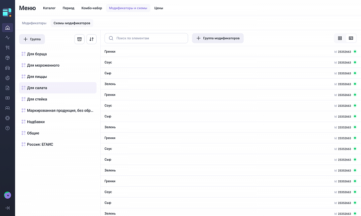
Task: Click the app logo in sidebar
Action: point(7,12)
